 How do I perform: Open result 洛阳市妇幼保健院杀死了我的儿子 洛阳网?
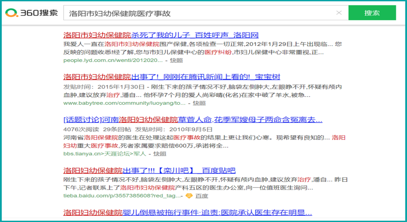pos(161,35)
